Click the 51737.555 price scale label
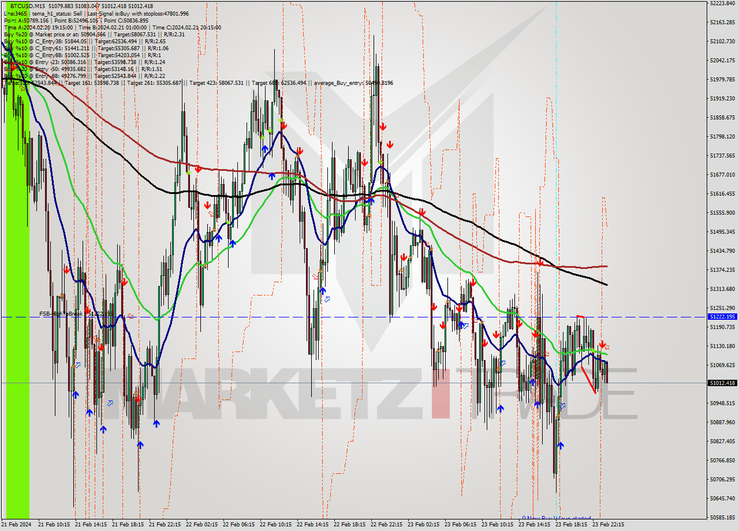The height and width of the screenshot is (531, 739). (723, 155)
